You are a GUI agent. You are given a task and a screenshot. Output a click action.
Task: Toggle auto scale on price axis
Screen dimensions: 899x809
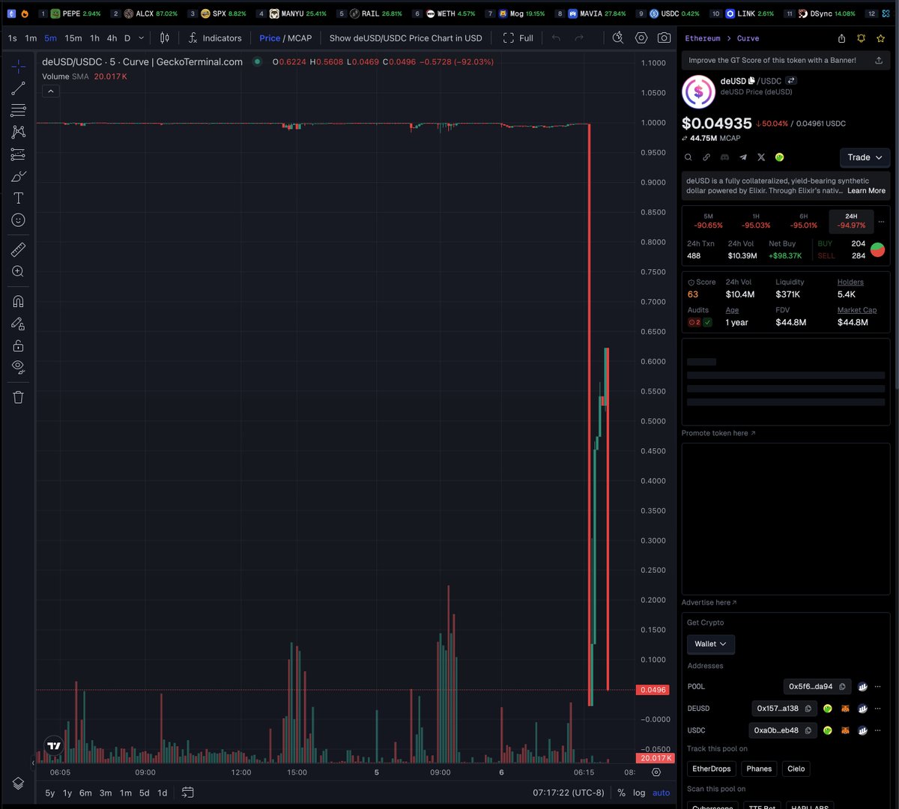click(662, 793)
